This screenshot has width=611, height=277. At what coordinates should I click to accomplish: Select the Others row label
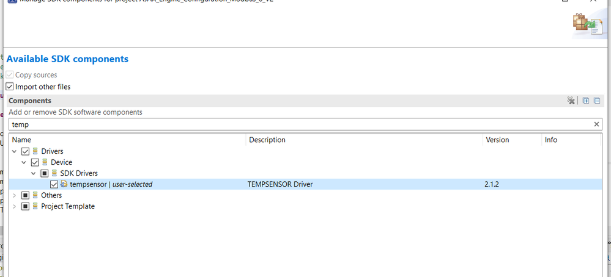point(51,195)
